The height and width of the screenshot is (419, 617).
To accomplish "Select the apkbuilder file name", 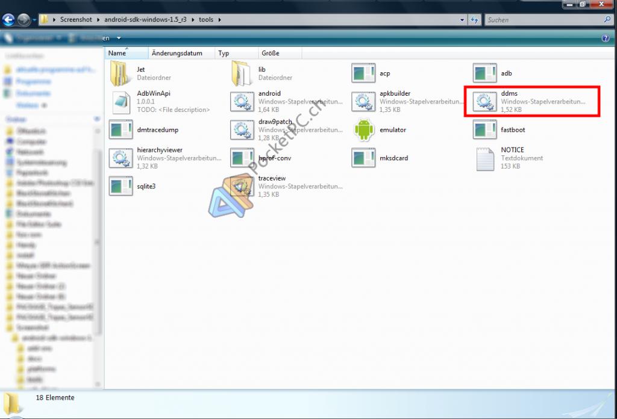I will tap(395, 93).
